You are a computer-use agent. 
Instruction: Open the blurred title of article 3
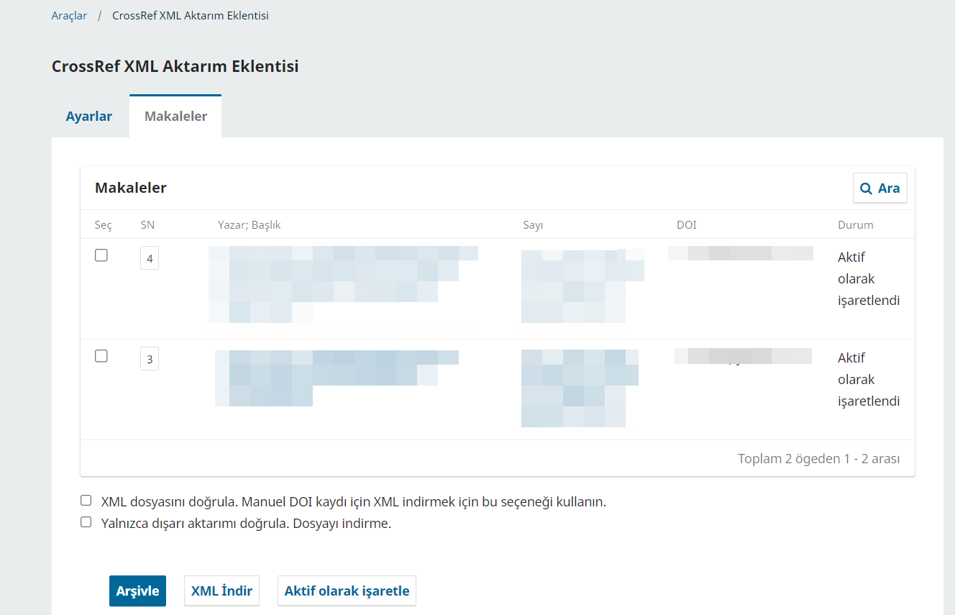(x=337, y=378)
